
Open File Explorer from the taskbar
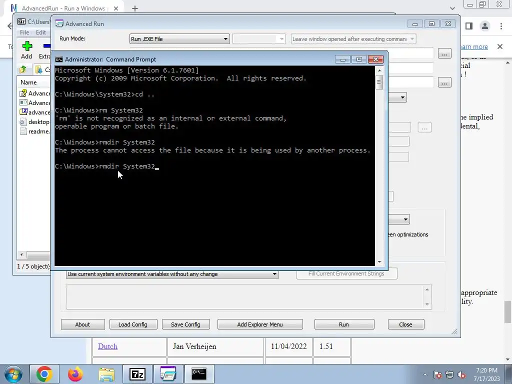pyautogui.click(x=106, y=374)
